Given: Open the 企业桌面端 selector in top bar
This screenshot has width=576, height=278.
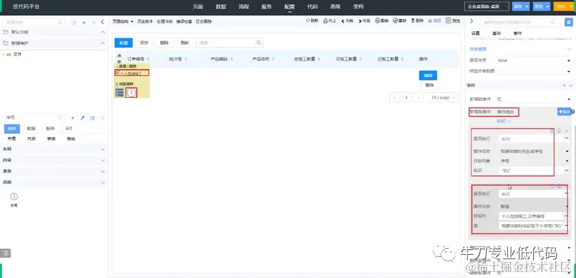Looking at the screenshot, I should coord(487,7).
